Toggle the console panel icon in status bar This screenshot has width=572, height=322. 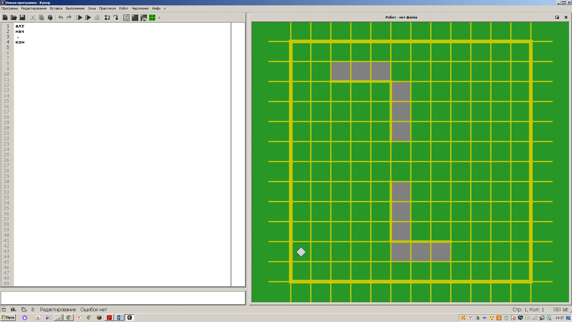pyautogui.click(x=4, y=309)
